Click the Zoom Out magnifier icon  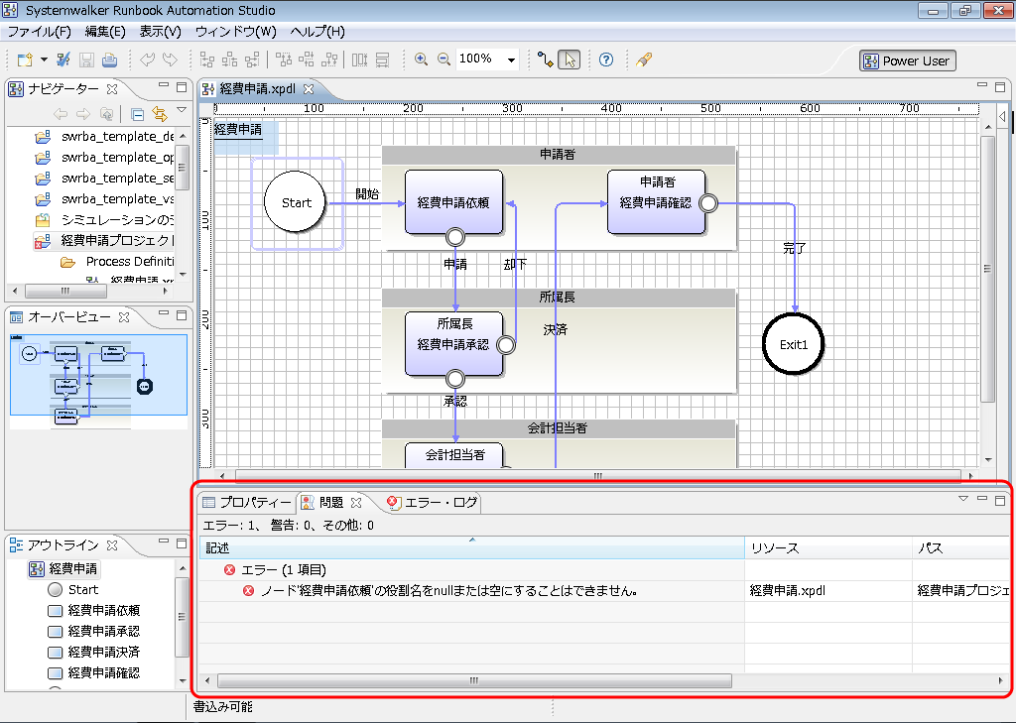pos(444,60)
